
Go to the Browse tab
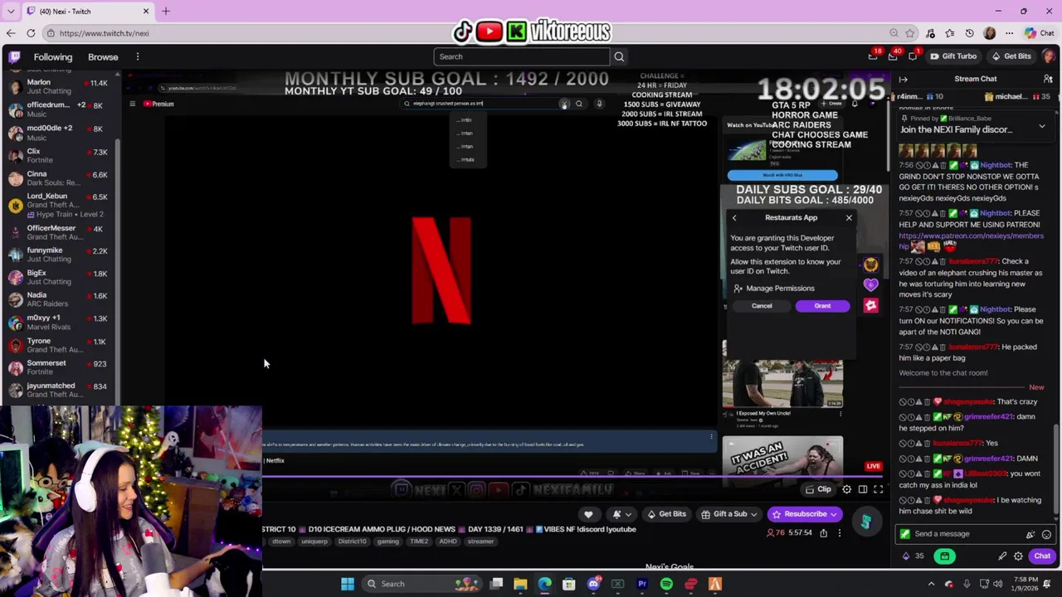pyautogui.click(x=103, y=57)
